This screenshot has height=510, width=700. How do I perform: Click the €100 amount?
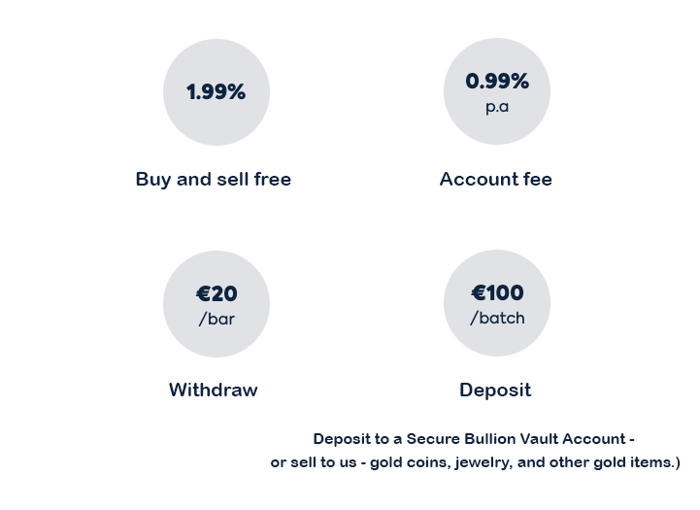coord(497,292)
